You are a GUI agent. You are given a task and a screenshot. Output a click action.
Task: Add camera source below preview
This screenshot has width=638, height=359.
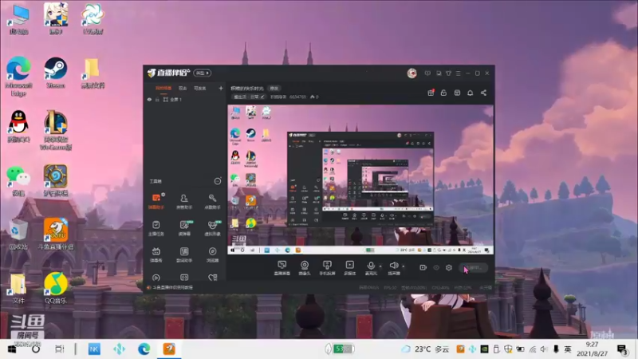305,268
